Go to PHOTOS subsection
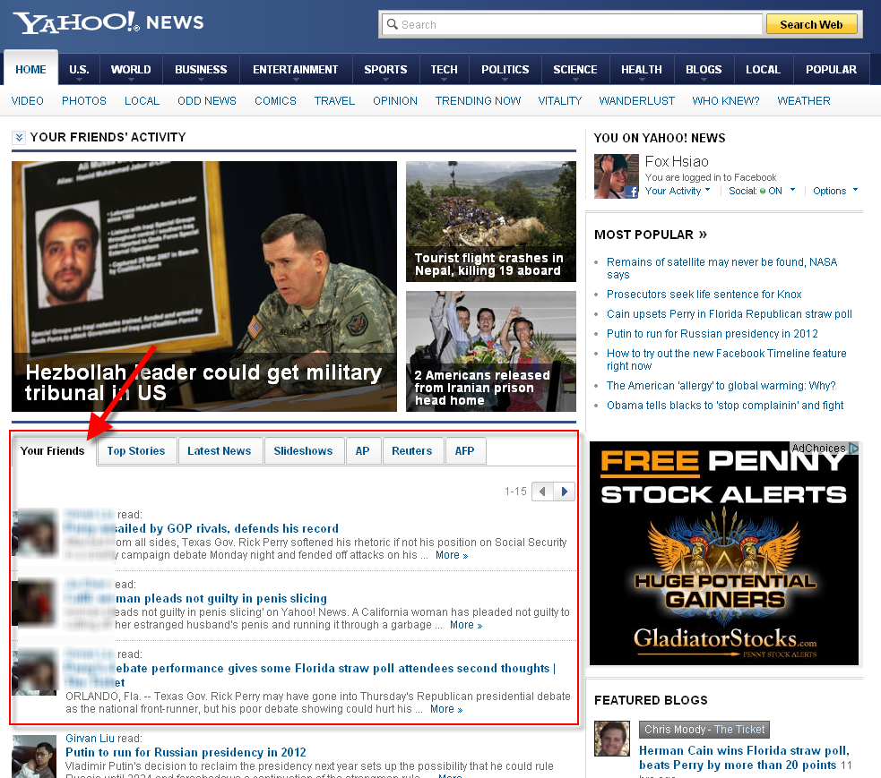Image resolution: width=881 pixels, height=778 pixels. [x=83, y=101]
